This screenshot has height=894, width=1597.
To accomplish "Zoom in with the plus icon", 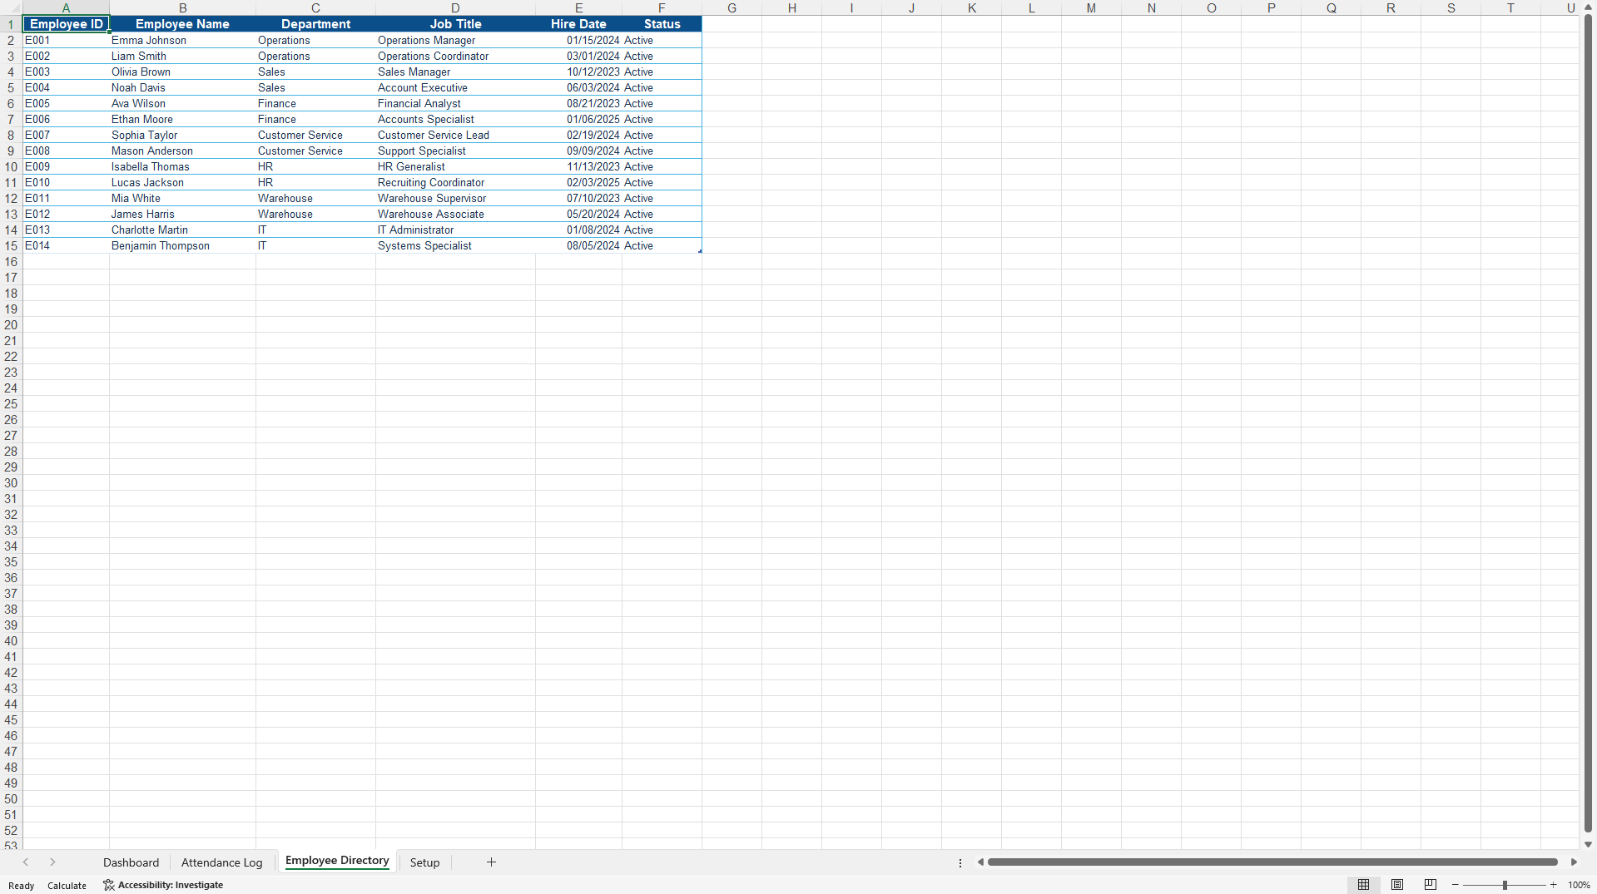I will coord(1554,885).
